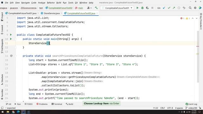Select the CompletableFutureTest02.java tab
203x114 pixels.
tap(81, 13)
